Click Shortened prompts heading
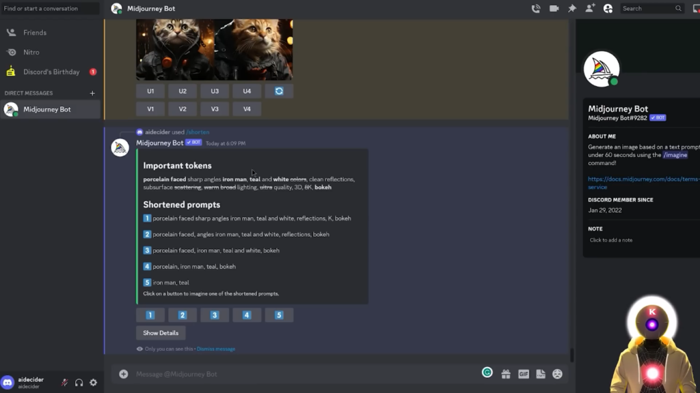This screenshot has width=700, height=393. [x=182, y=205]
